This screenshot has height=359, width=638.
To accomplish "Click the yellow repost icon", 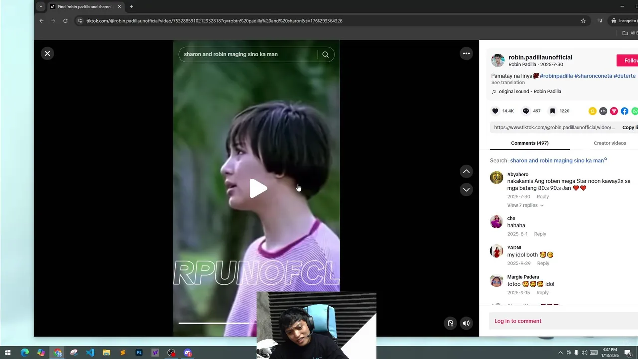I will pos(592,111).
